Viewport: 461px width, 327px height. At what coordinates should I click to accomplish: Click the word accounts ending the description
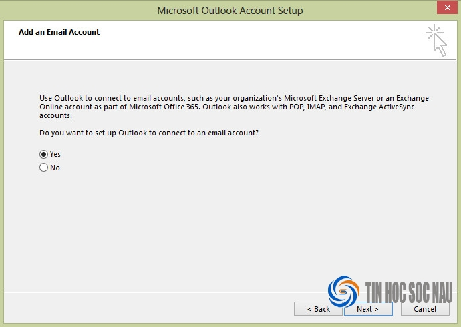[55, 115]
